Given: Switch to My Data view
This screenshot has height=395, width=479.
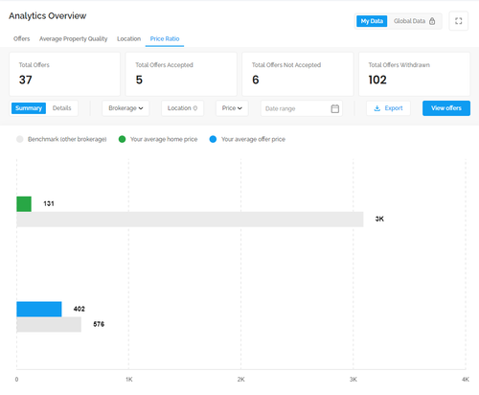Looking at the screenshot, I should 372,21.
